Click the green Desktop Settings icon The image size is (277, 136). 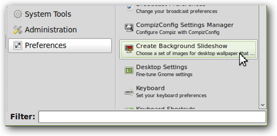tap(129, 70)
